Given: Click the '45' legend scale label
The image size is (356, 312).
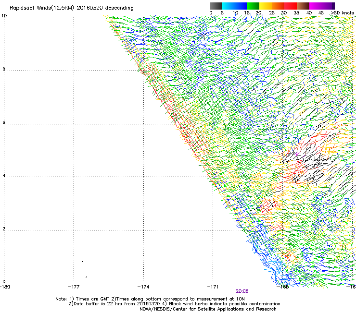Looking at the screenshot, I should (321, 13).
